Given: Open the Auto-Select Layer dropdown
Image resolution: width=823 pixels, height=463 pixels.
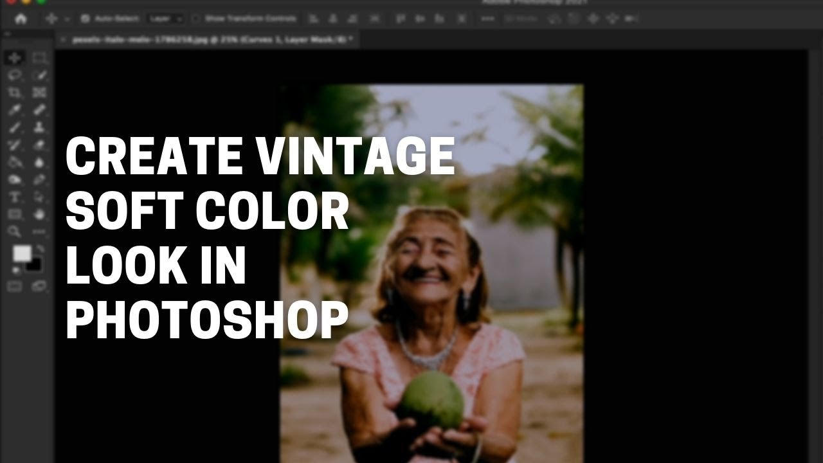Looking at the screenshot, I should pyautogui.click(x=165, y=19).
